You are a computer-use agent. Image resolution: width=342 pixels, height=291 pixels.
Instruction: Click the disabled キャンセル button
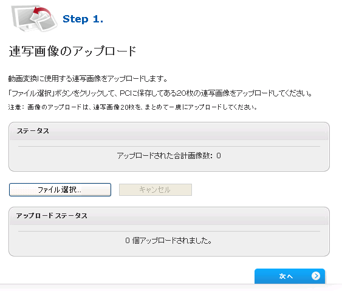click(156, 190)
